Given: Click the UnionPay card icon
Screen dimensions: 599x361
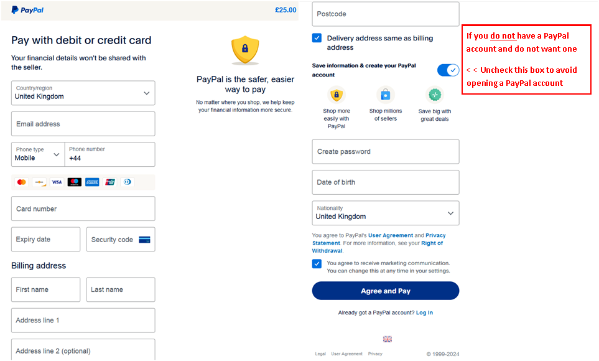Looking at the screenshot, I should coord(110,182).
